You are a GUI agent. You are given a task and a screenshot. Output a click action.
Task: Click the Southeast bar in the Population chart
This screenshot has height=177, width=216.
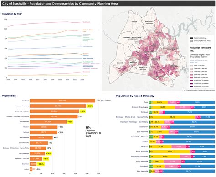62,101
